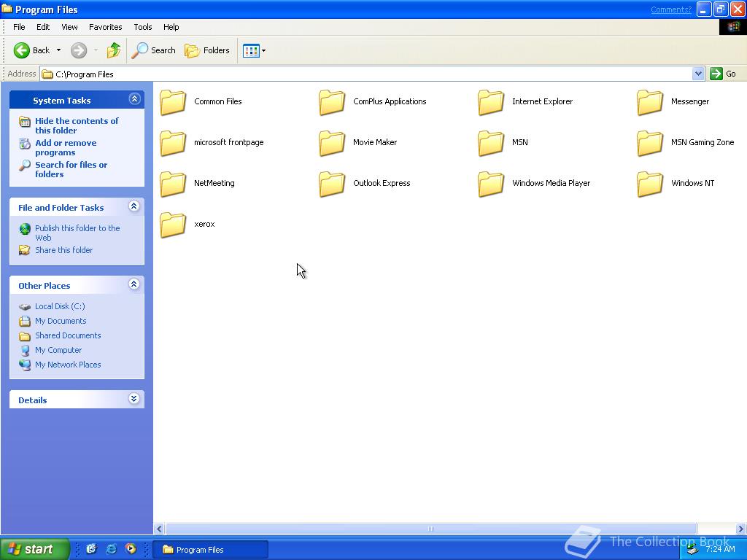Viewport: 747px width, 560px height.
Task: Click Add or remove programs link
Action: 66,147
